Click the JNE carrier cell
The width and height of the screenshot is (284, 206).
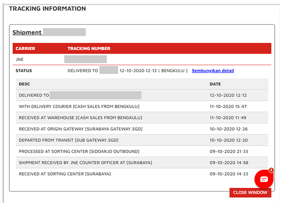(20, 59)
